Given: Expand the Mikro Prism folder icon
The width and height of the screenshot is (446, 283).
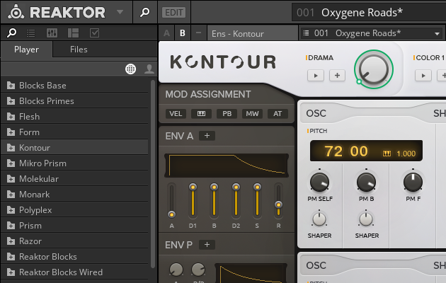Looking at the screenshot, I should (11, 163).
